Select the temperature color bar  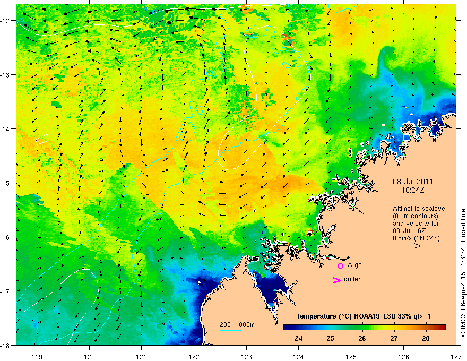(364, 327)
